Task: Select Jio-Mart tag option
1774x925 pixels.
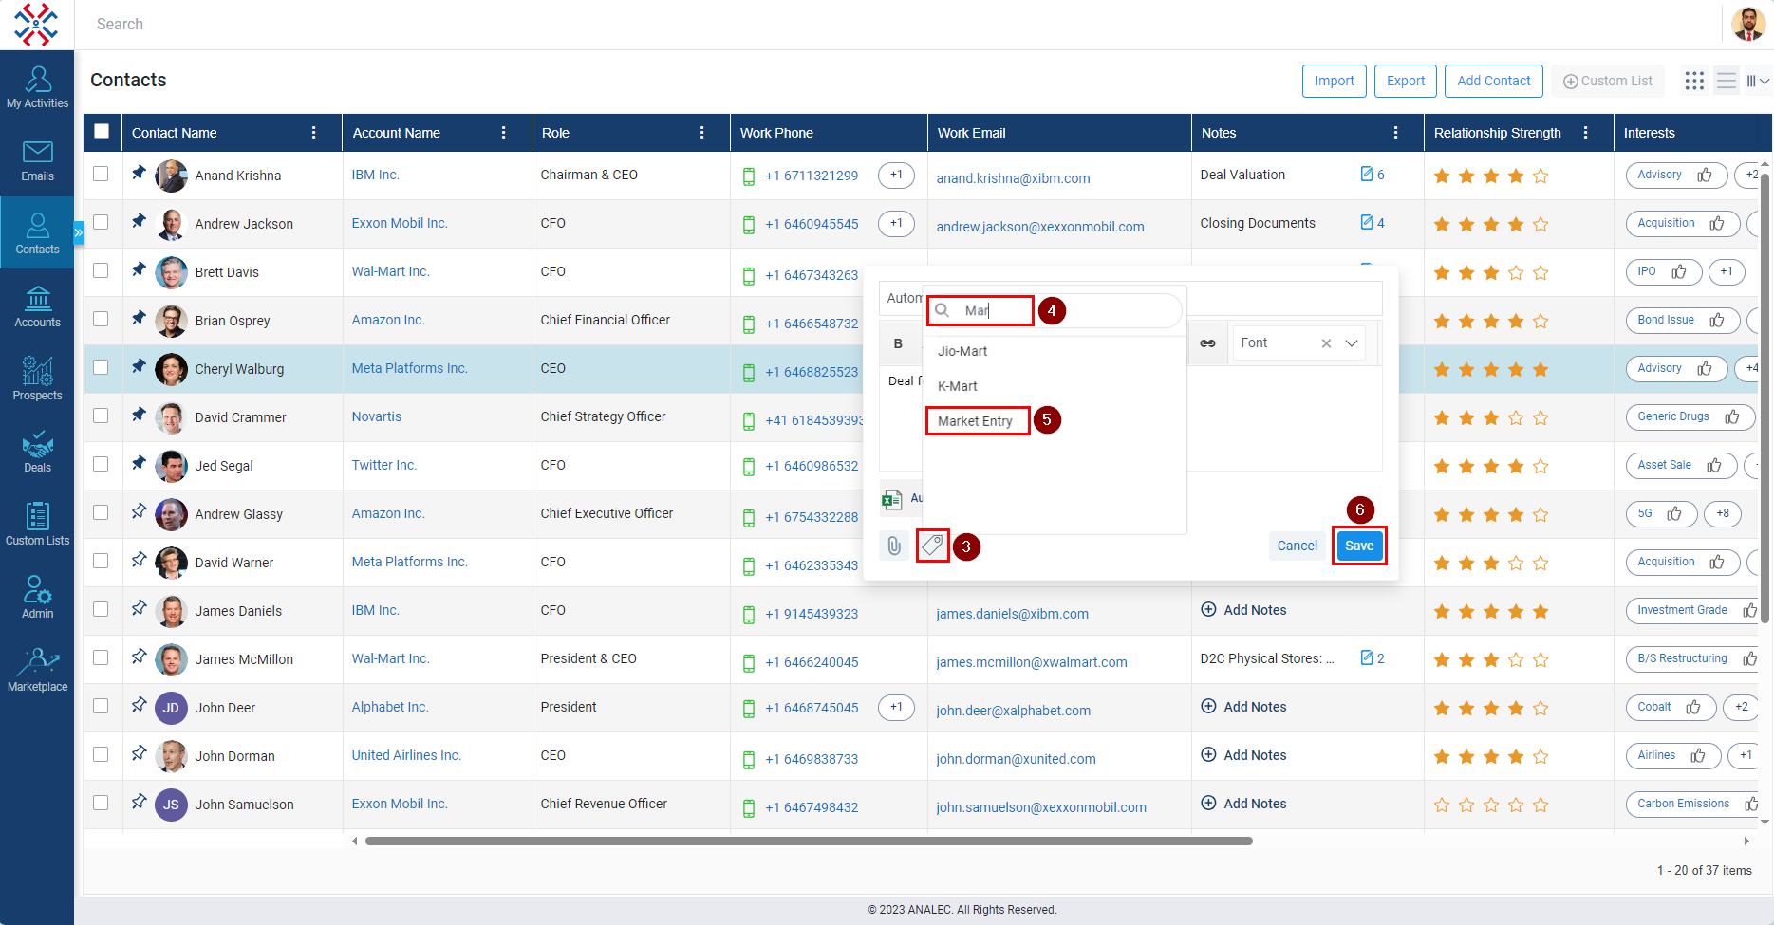Action: (x=962, y=351)
